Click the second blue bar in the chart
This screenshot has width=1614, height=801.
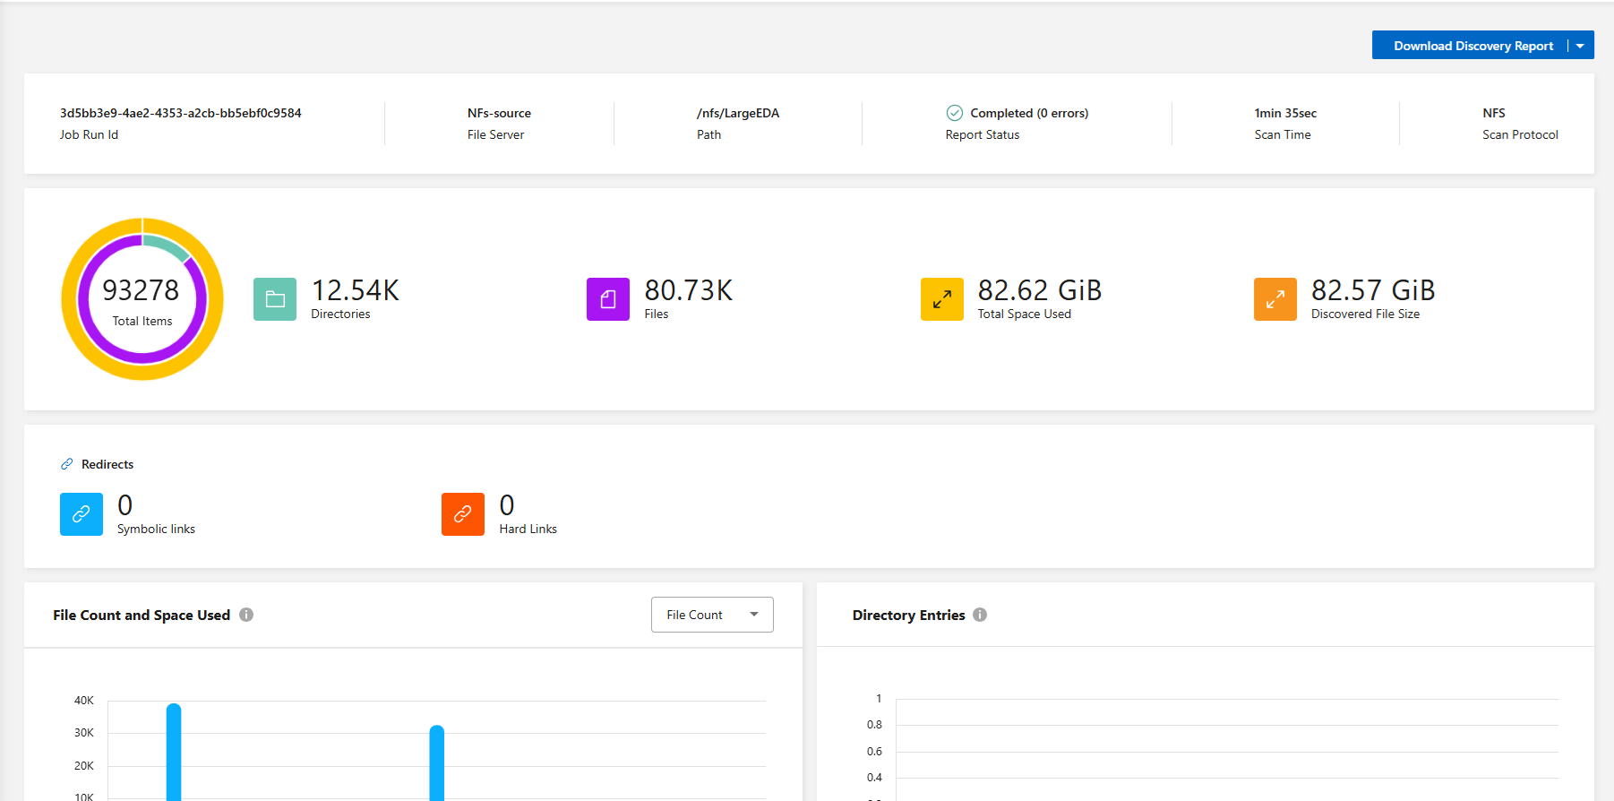click(437, 762)
